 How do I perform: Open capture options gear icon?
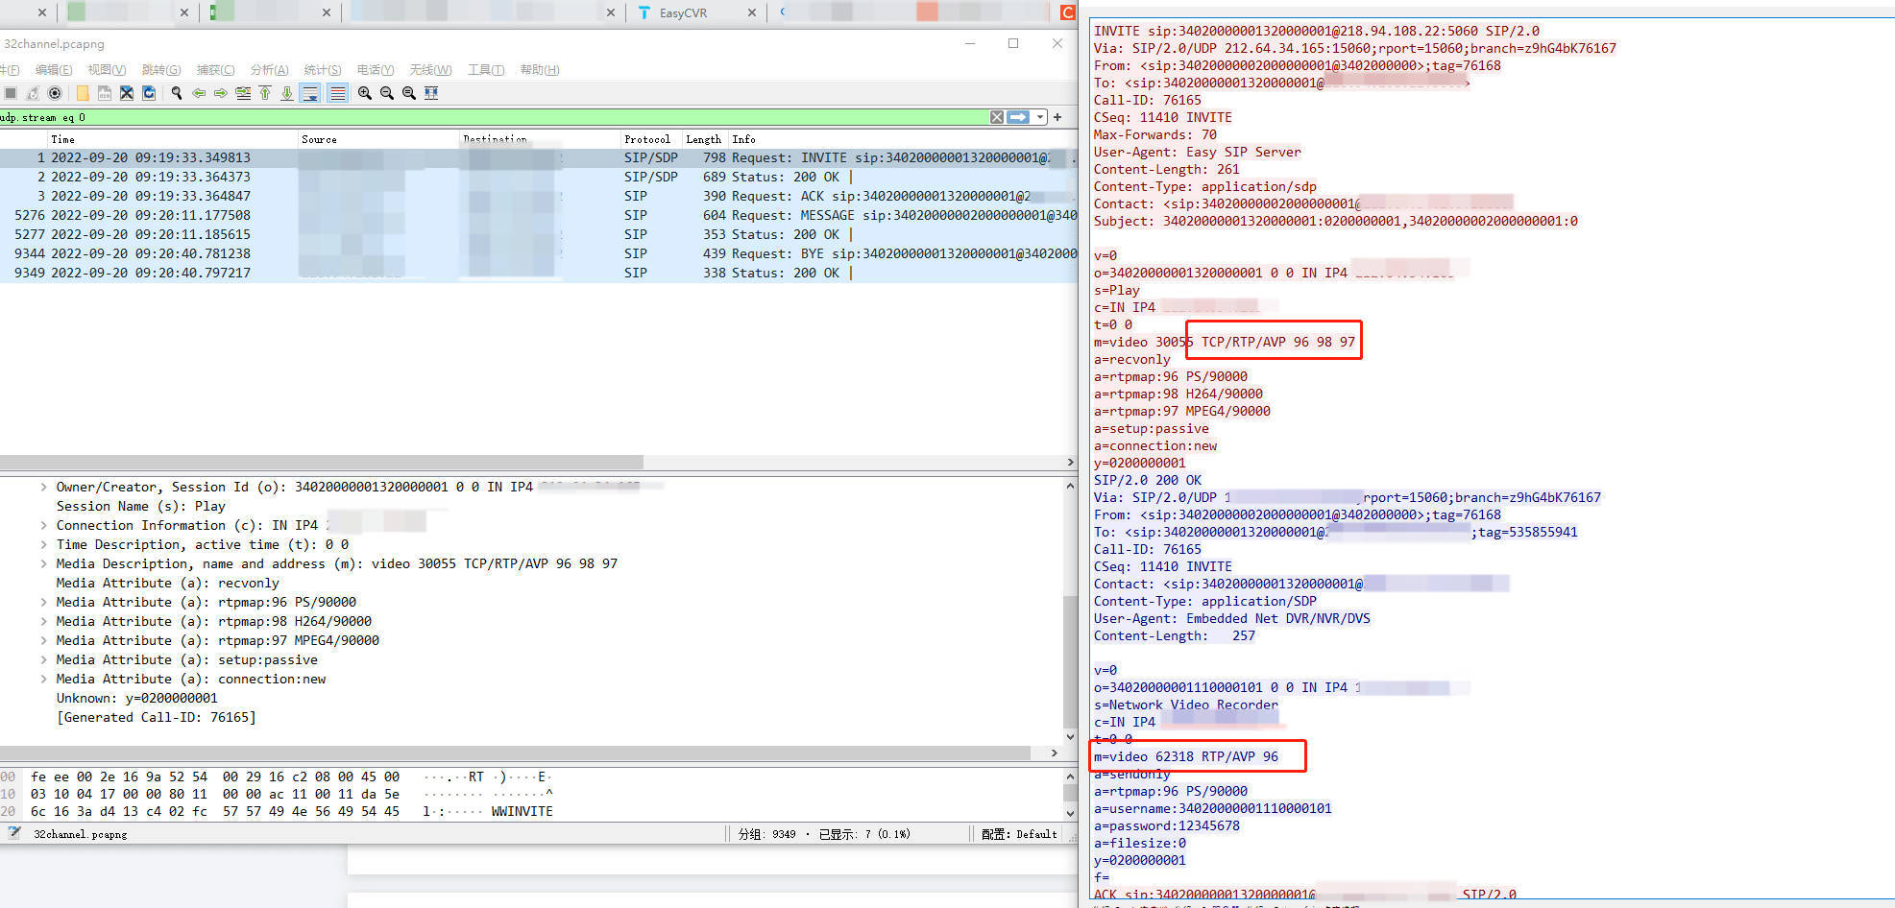tap(55, 93)
